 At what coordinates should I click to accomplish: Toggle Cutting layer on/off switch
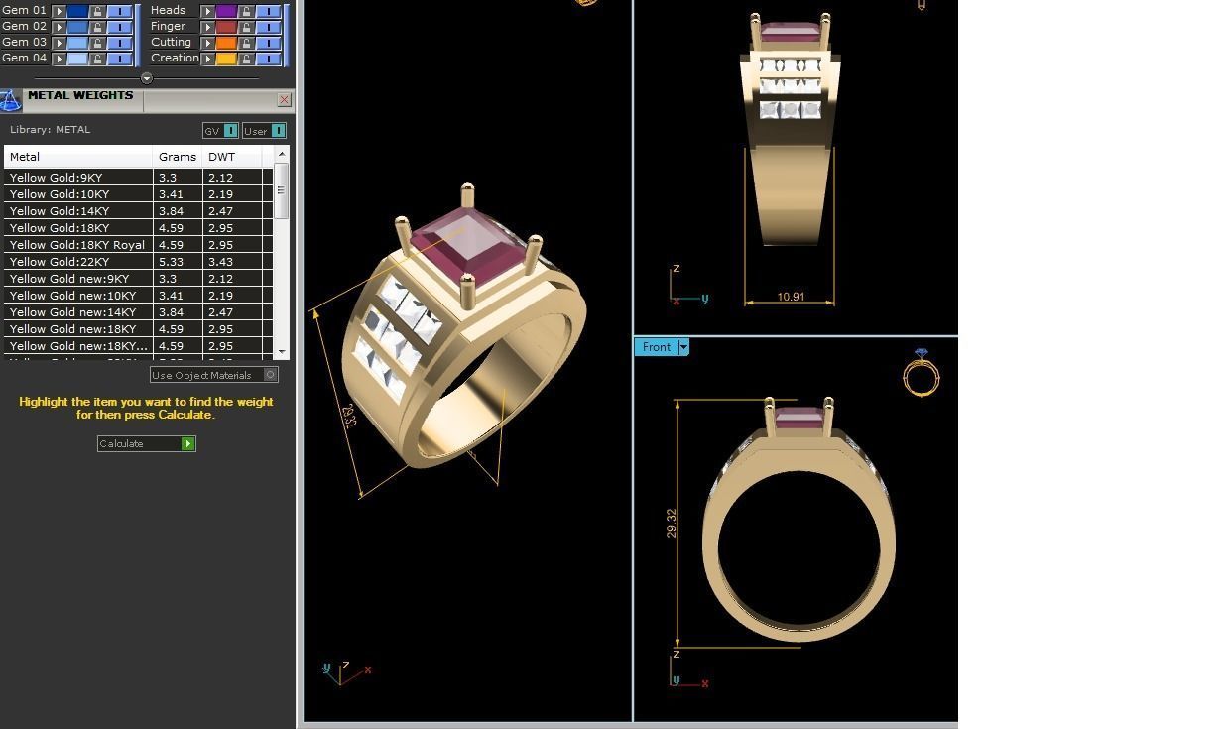(x=268, y=43)
